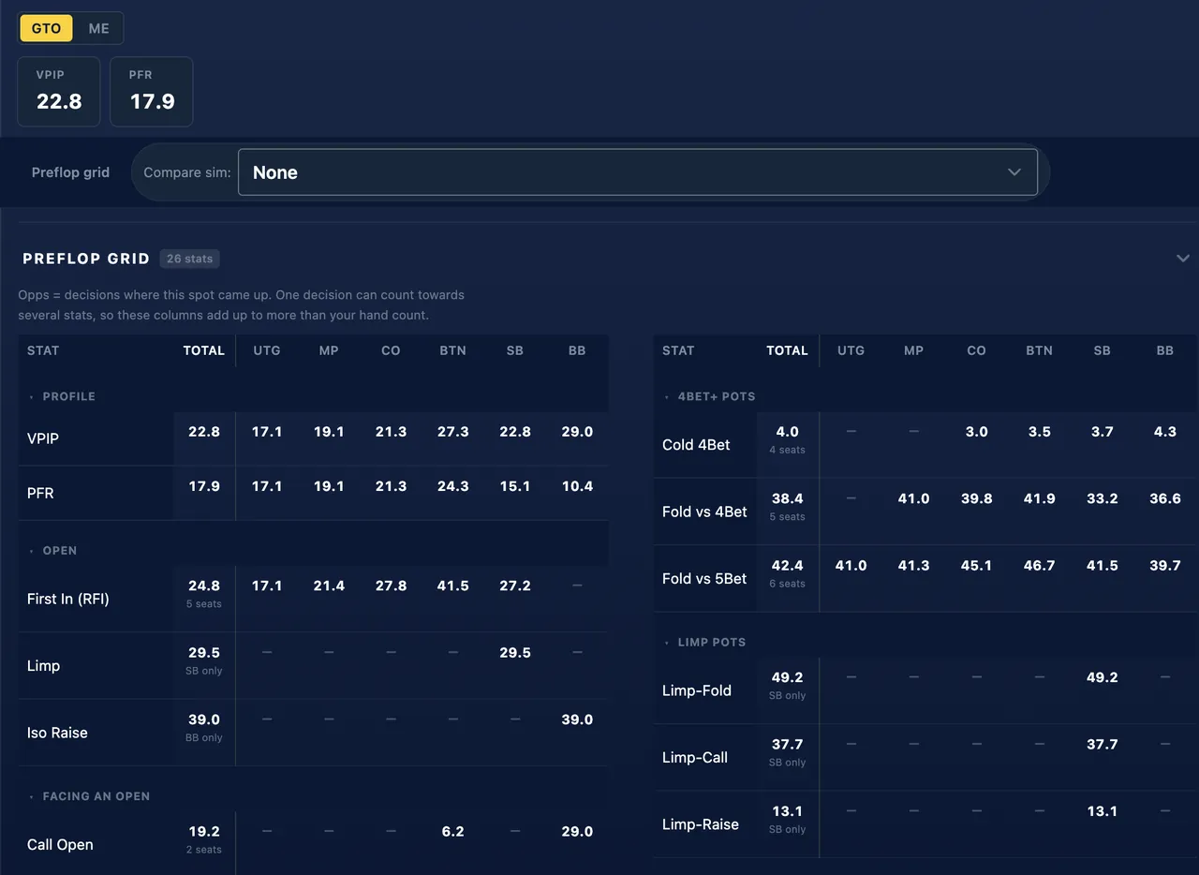Click the Cold 4Bet stat label

coord(696,445)
